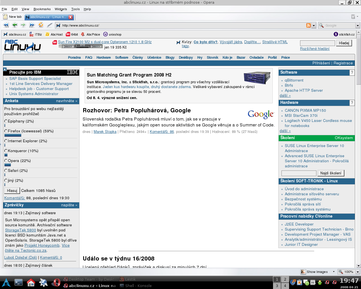361x289 pixels.
Task: Open the closed tabs dropdown arrow
Action: [358, 17]
